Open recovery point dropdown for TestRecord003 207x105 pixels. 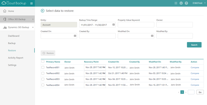click(95, 79)
